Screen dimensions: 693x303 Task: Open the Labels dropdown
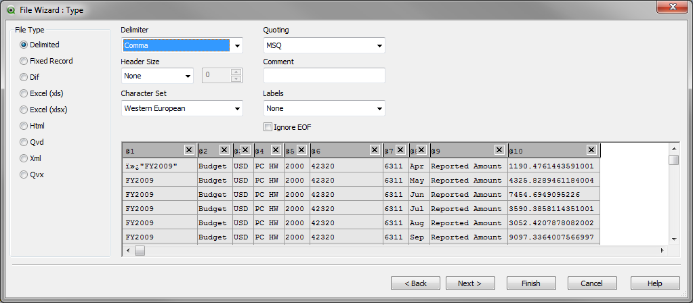coord(324,108)
